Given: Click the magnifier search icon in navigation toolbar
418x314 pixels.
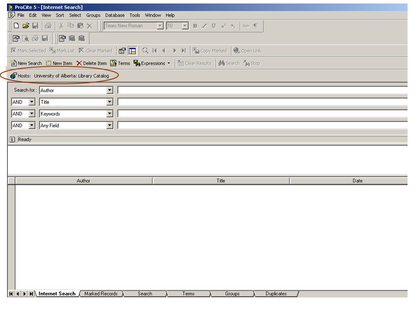Looking at the screenshot, I should 145,51.
